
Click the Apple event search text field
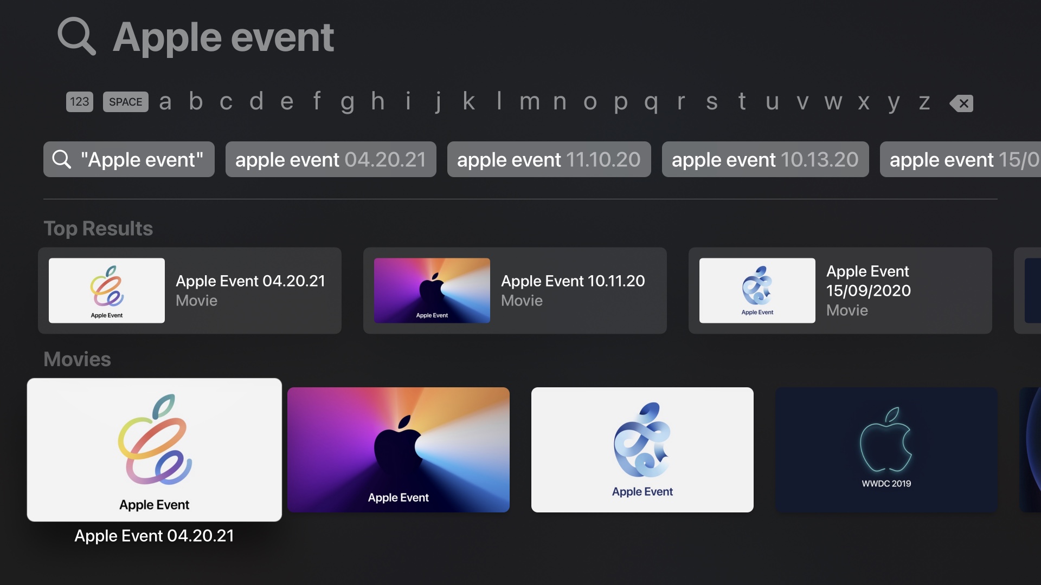point(223,37)
